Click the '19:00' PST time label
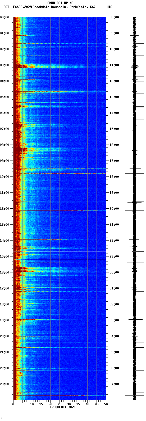The width and height of the screenshot is (146, 421). pos(4,320)
